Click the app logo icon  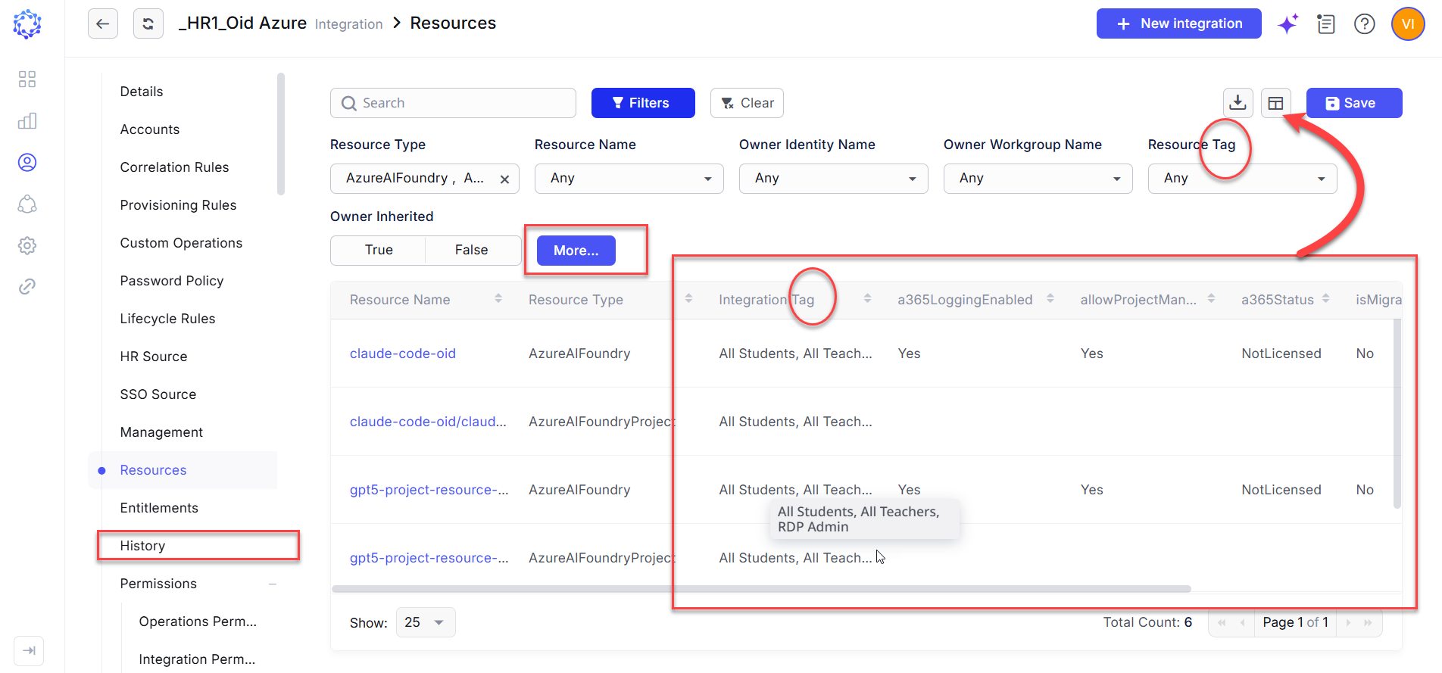27,24
